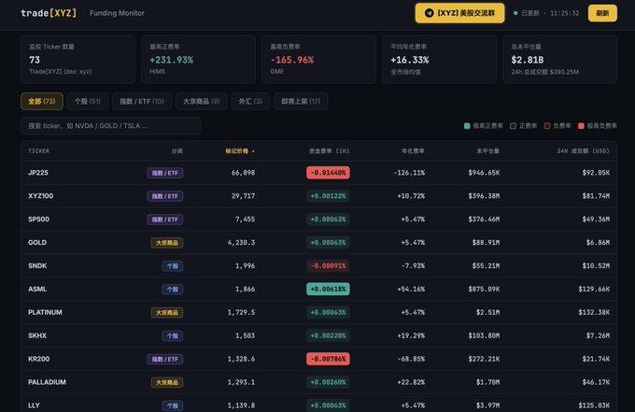Image resolution: width=635 pixels, height=412 pixels.
Task: Click PLATINUM's $132.38K 24h volume
Action: pos(594,312)
